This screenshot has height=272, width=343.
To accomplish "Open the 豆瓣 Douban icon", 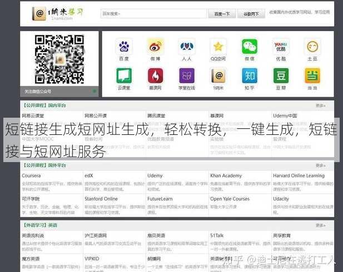I will [x=281, y=75].
